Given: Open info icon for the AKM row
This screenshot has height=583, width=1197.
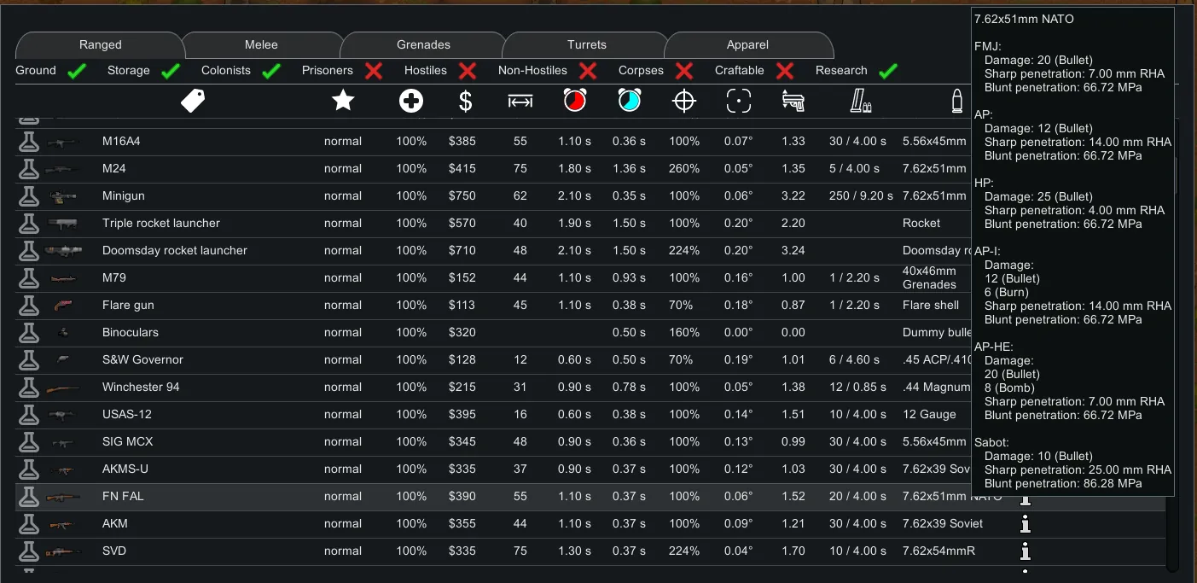Looking at the screenshot, I should (1026, 523).
